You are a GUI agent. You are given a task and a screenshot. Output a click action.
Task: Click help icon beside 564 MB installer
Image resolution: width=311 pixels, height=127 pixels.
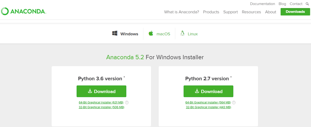click(x=234, y=103)
